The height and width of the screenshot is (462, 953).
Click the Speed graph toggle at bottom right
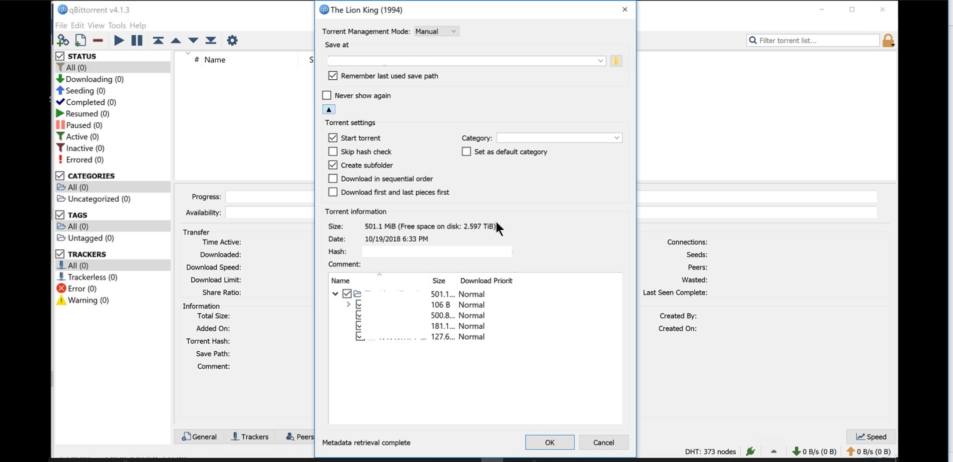[871, 436]
